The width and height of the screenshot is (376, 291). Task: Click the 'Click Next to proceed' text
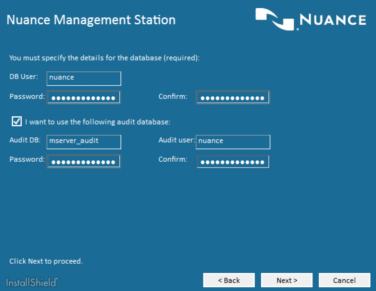(x=46, y=261)
